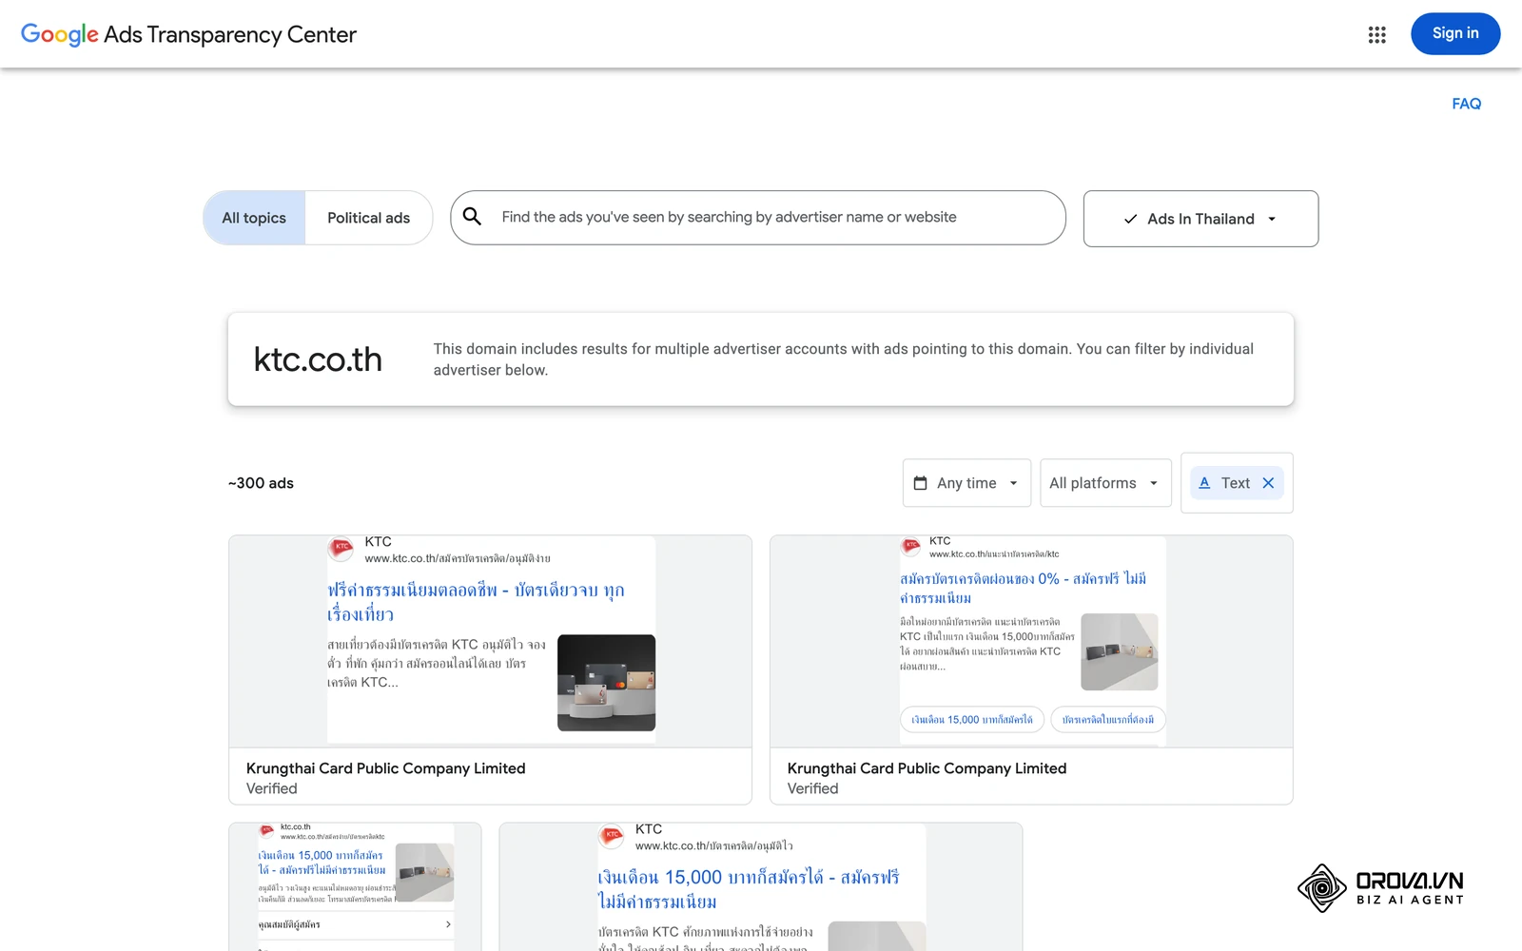This screenshot has width=1522, height=951.
Task: Open the KTC ad with 15,000 baht headline
Action: (761, 886)
